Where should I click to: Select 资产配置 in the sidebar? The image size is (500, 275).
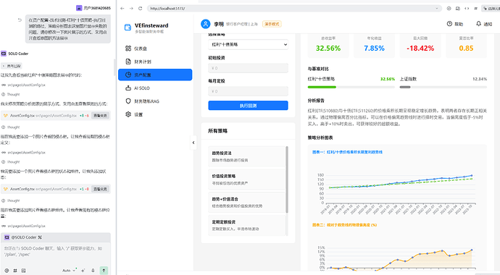pyautogui.click(x=155, y=75)
